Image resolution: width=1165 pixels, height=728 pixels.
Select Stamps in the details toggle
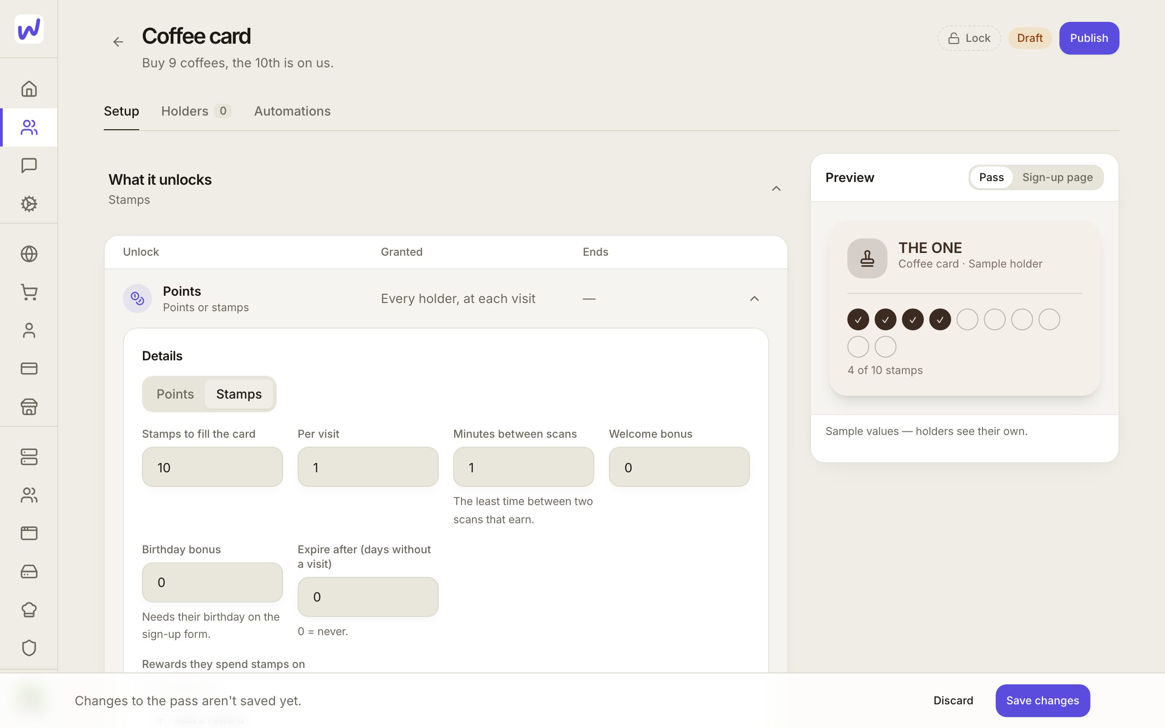click(x=239, y=394)
